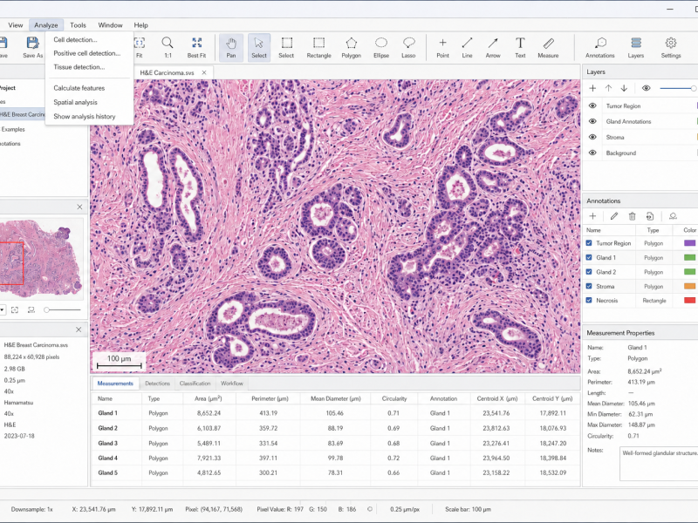This screenshot has height=523, width=698.
Task: Select the Polygon annotation tool
Action: click(x=352, y=47)
